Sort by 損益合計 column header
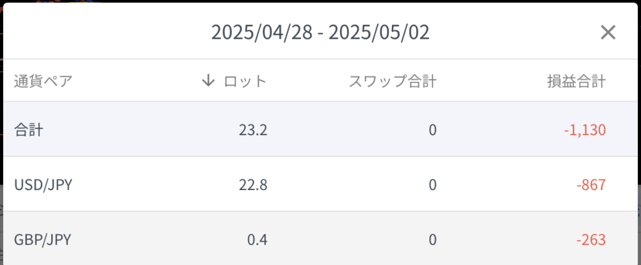Screen dimensions: 641x265 [576, 81]
